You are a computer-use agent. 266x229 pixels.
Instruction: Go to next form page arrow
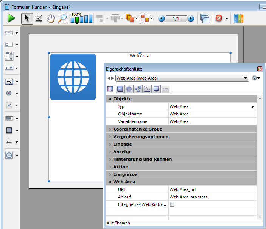coord(191,18)
